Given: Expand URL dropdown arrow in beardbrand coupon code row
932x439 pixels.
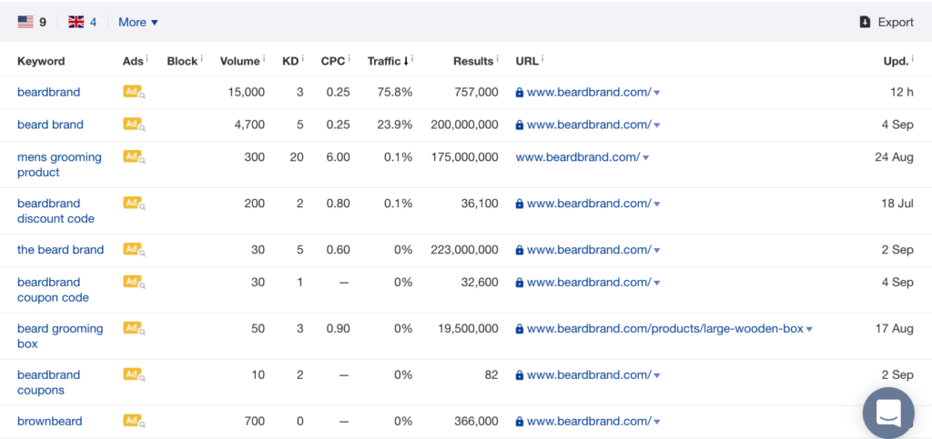Looking at the screenshot, I should (x=657, y=283).
